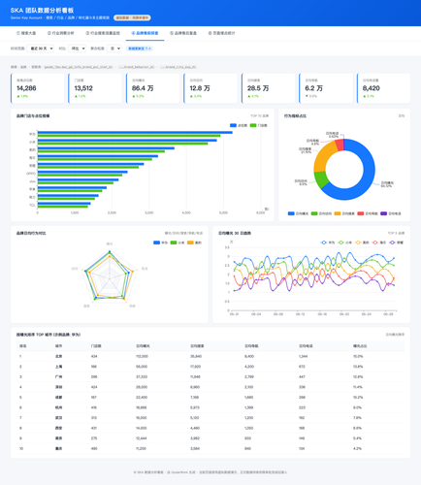Viewport: 421px width, 485px height.
Task: Click the small red donut chart segment
Action: point(340,145)
